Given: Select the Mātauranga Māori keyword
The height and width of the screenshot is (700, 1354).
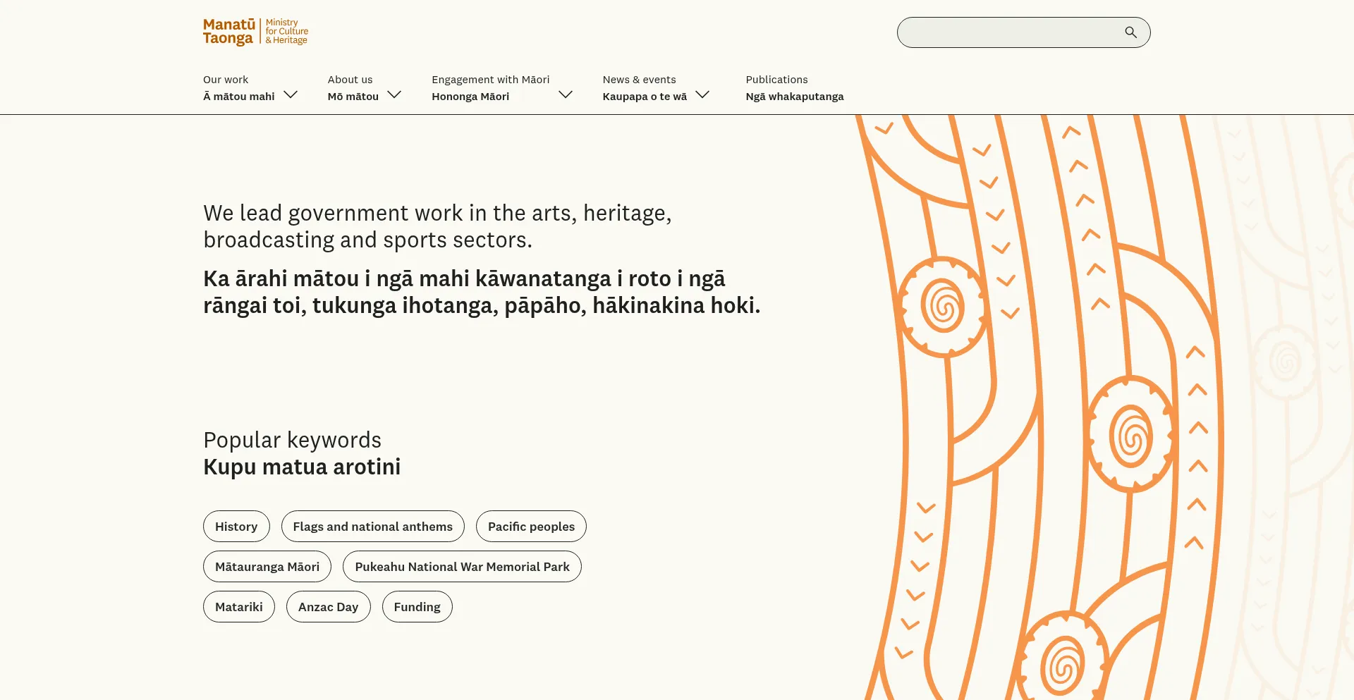Looking at the screenshot, I should coord(267,567).
